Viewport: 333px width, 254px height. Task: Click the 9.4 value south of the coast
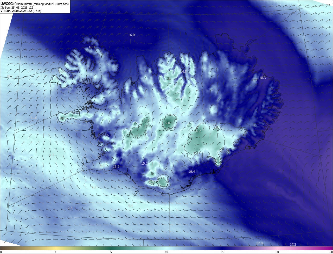(131, 206)
